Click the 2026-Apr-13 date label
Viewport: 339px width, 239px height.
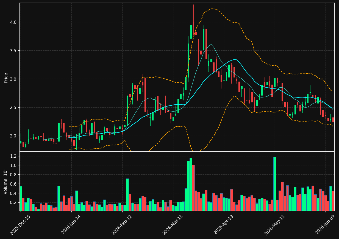coord(224,224)
